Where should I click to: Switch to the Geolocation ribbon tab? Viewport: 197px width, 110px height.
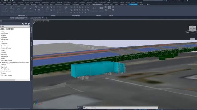(x=133, y=5)
